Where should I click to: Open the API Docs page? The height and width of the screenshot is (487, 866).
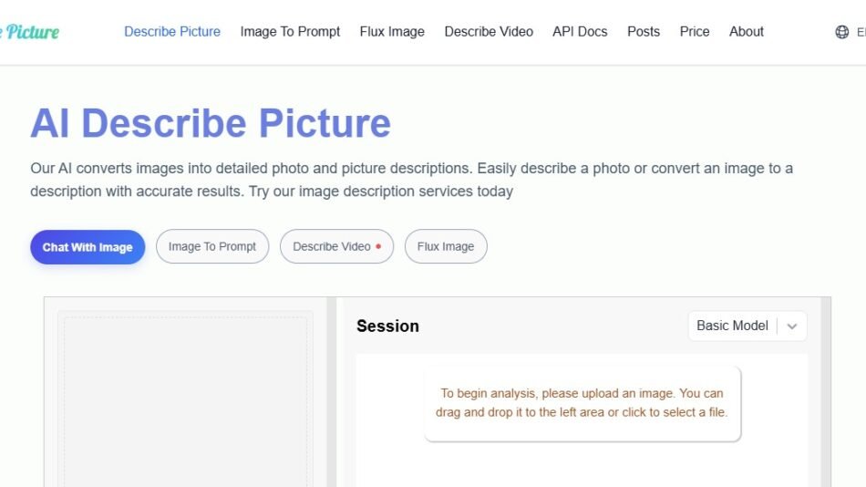coord(580,32)
